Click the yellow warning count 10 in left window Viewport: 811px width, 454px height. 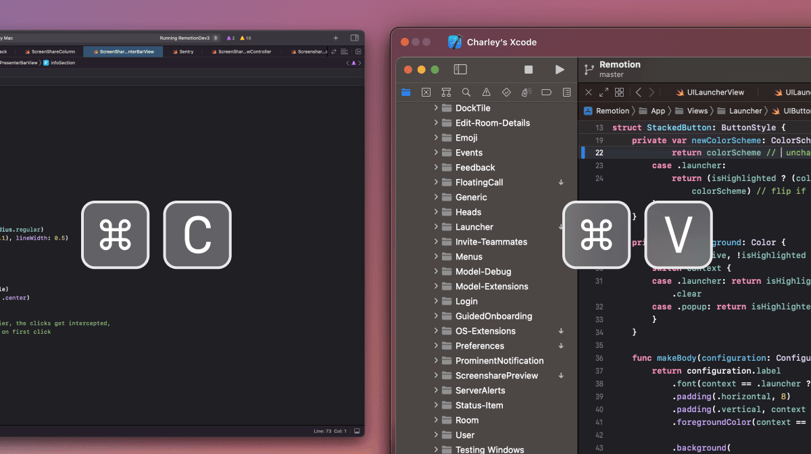tap(245, 38)
